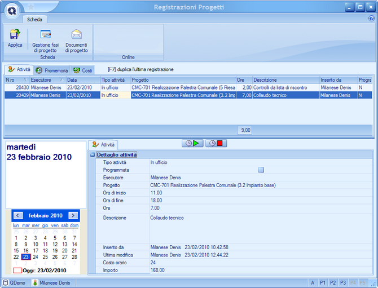
Task: Click the P1 status bar button
Action: (323, 283)
